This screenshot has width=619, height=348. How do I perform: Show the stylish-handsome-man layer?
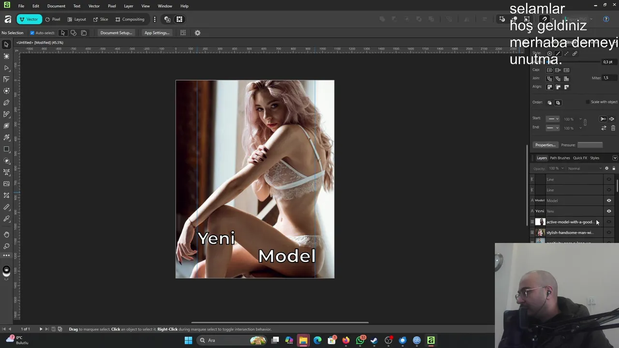[609, 232]
